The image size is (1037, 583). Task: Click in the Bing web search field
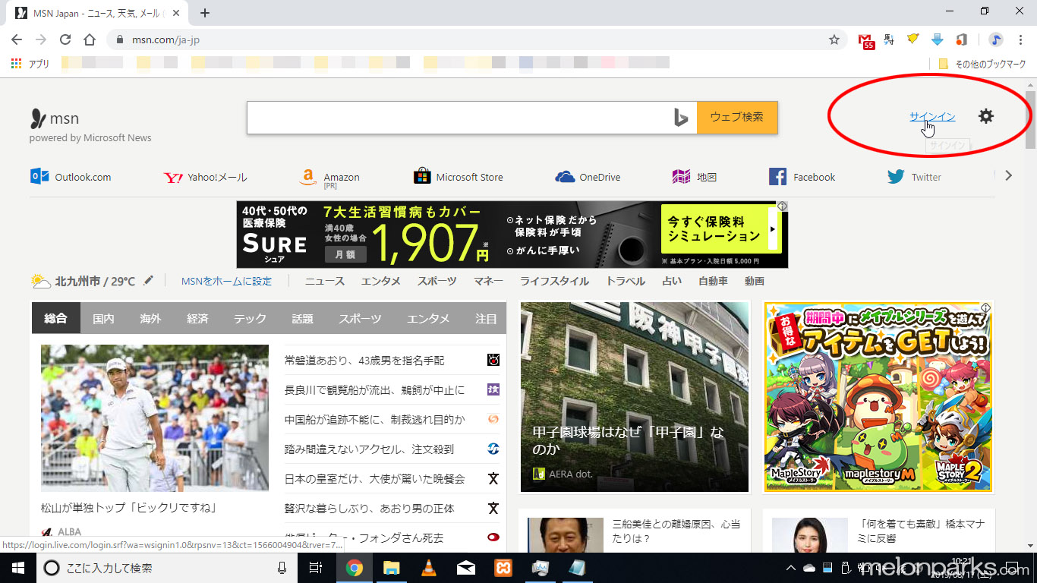(x=455, y=118)
